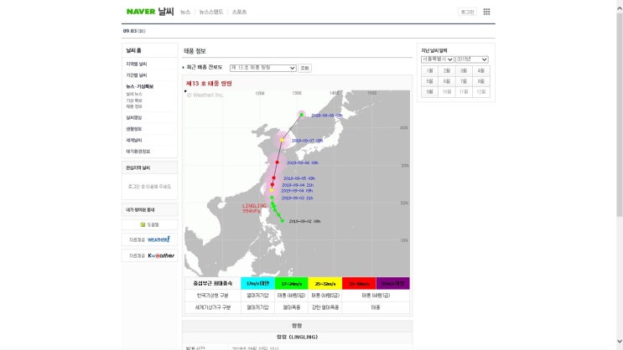This screenshot has height=350, width=623.
Task: Click the yellow 25~32m/s legend swatch
Action: click(325, 283)
